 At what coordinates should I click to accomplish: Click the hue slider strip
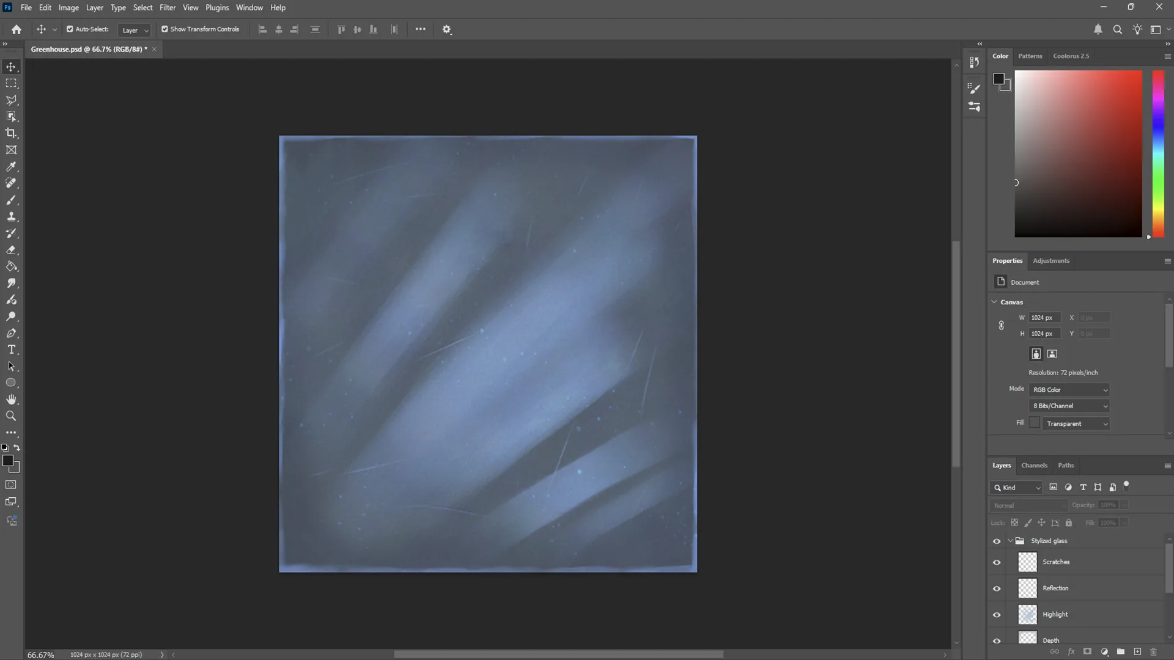tap(1158, 153)
